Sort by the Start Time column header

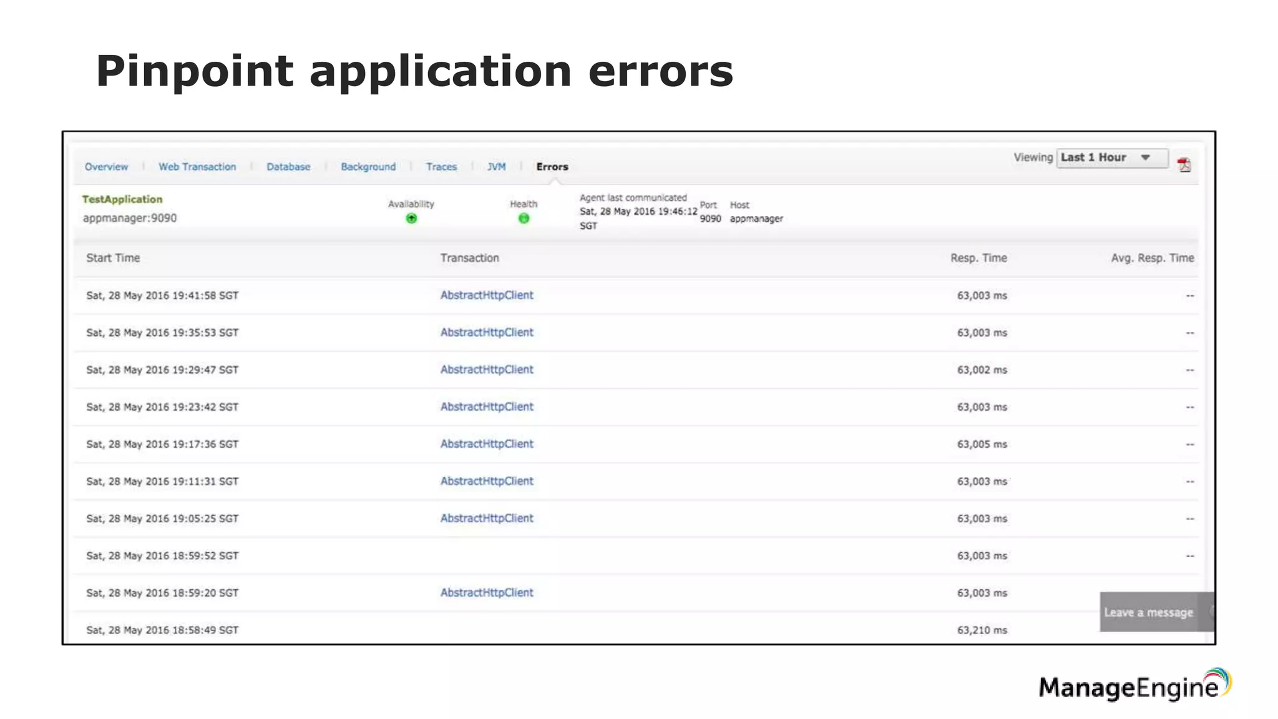113,258
